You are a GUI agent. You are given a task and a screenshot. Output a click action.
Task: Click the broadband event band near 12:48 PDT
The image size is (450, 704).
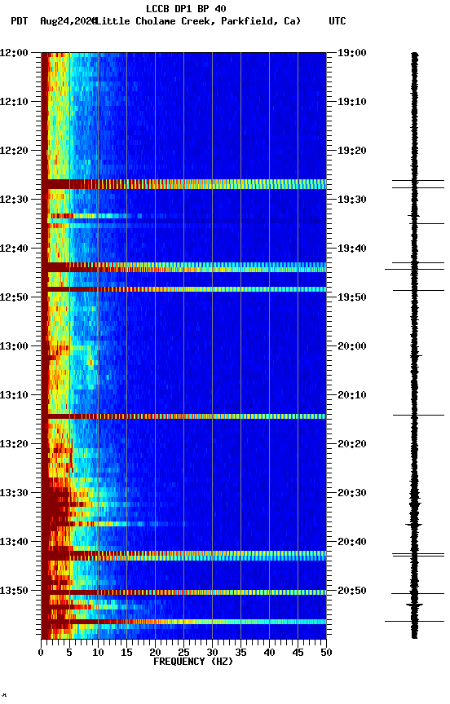pos(183,289)
